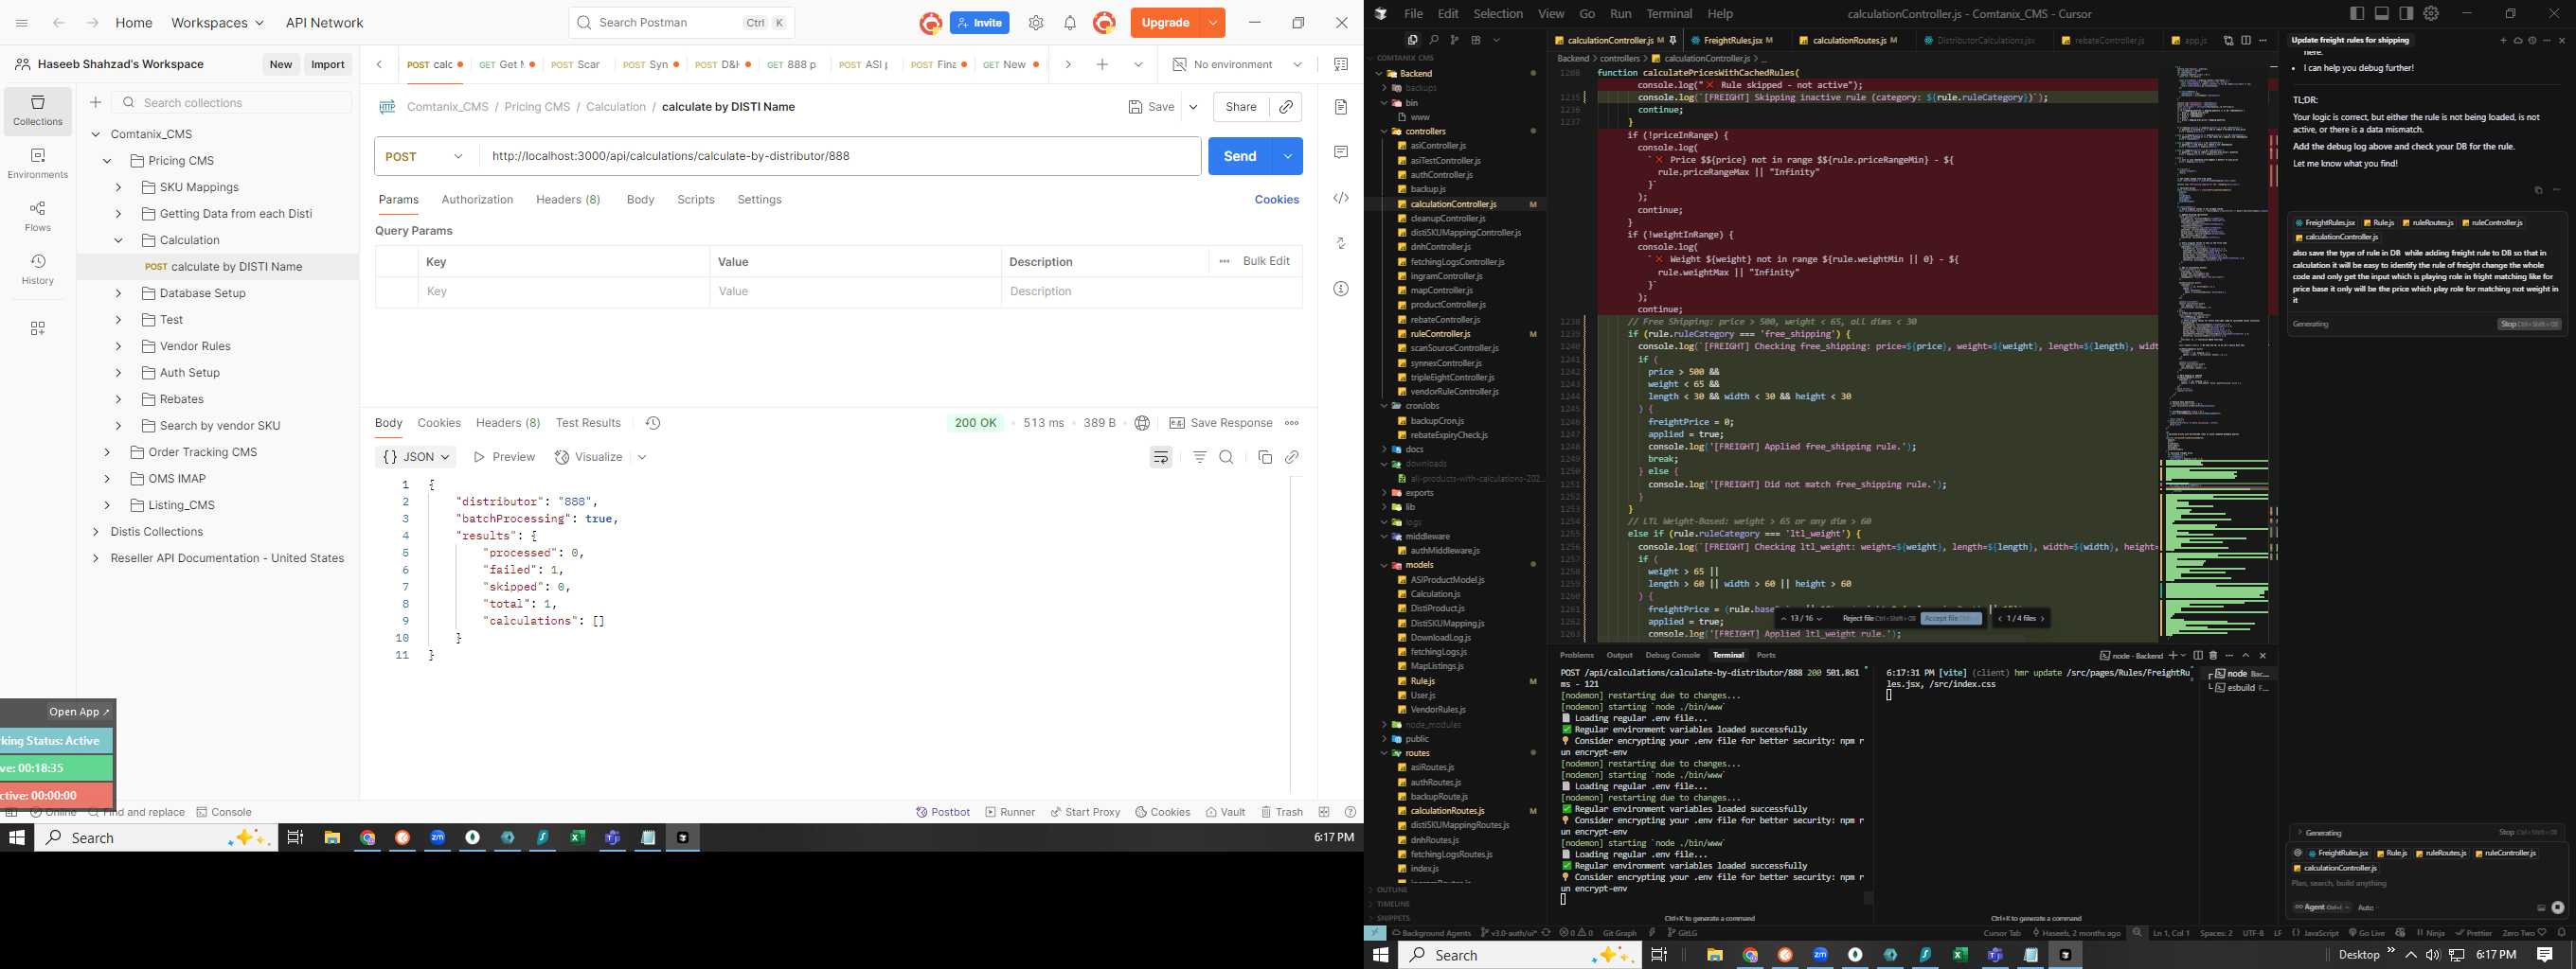
Task: Open Extensions view in Cursor
Action: tap(1476, 40)
